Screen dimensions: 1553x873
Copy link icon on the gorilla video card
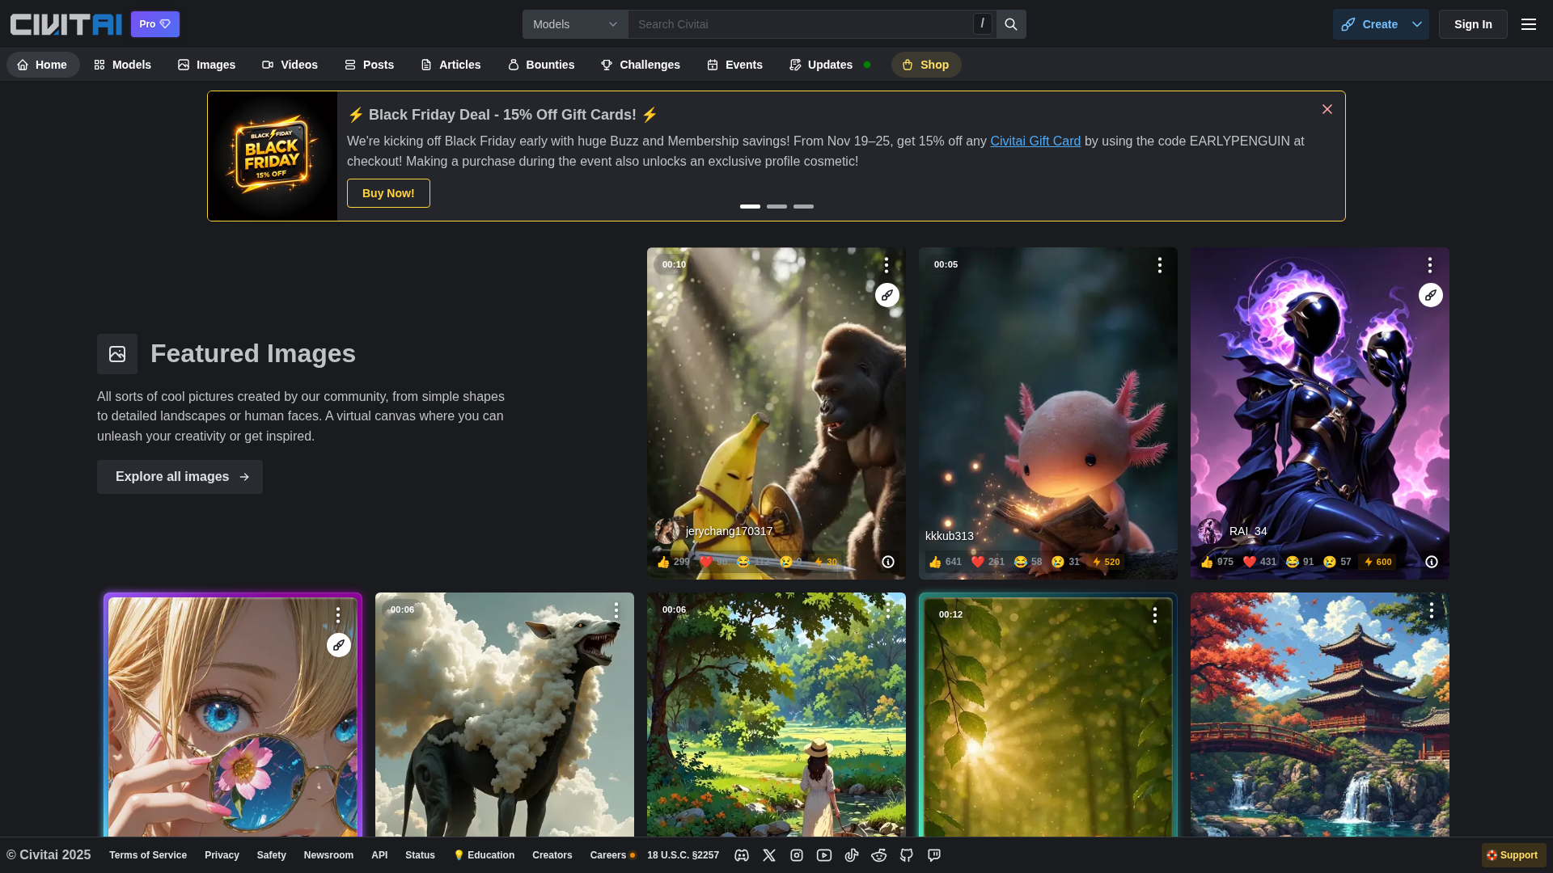pyautogui.click(x=887, y=295)
